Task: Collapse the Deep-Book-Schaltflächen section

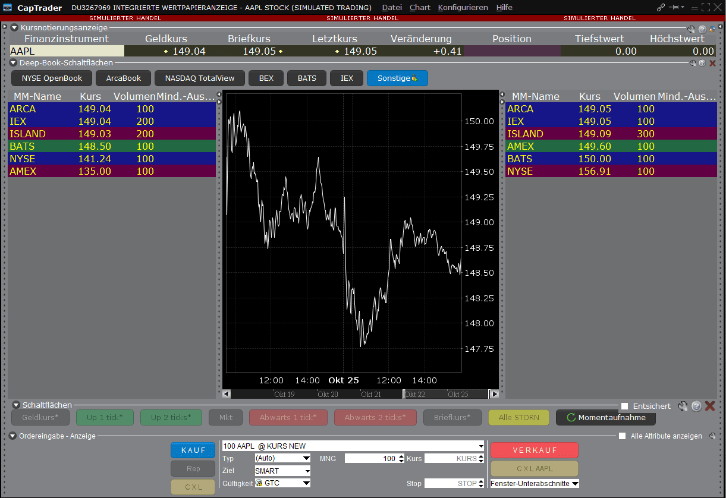Action: pyautogui.click(x=13, y=62)
